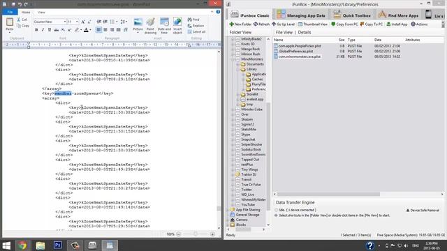Open the font family dropdown (Courier New)

[65, 22]
